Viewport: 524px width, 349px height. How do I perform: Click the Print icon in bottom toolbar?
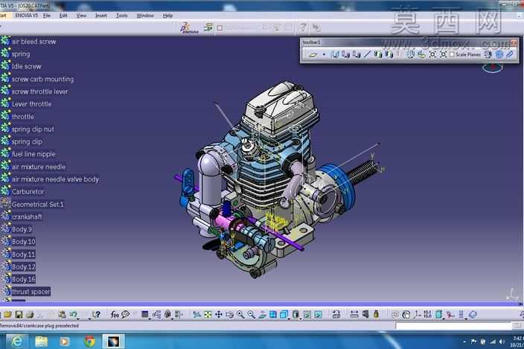pos(30,314)
